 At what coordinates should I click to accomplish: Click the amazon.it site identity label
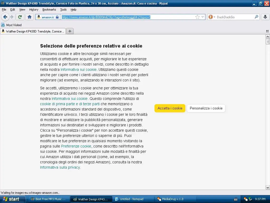[48, 17]
